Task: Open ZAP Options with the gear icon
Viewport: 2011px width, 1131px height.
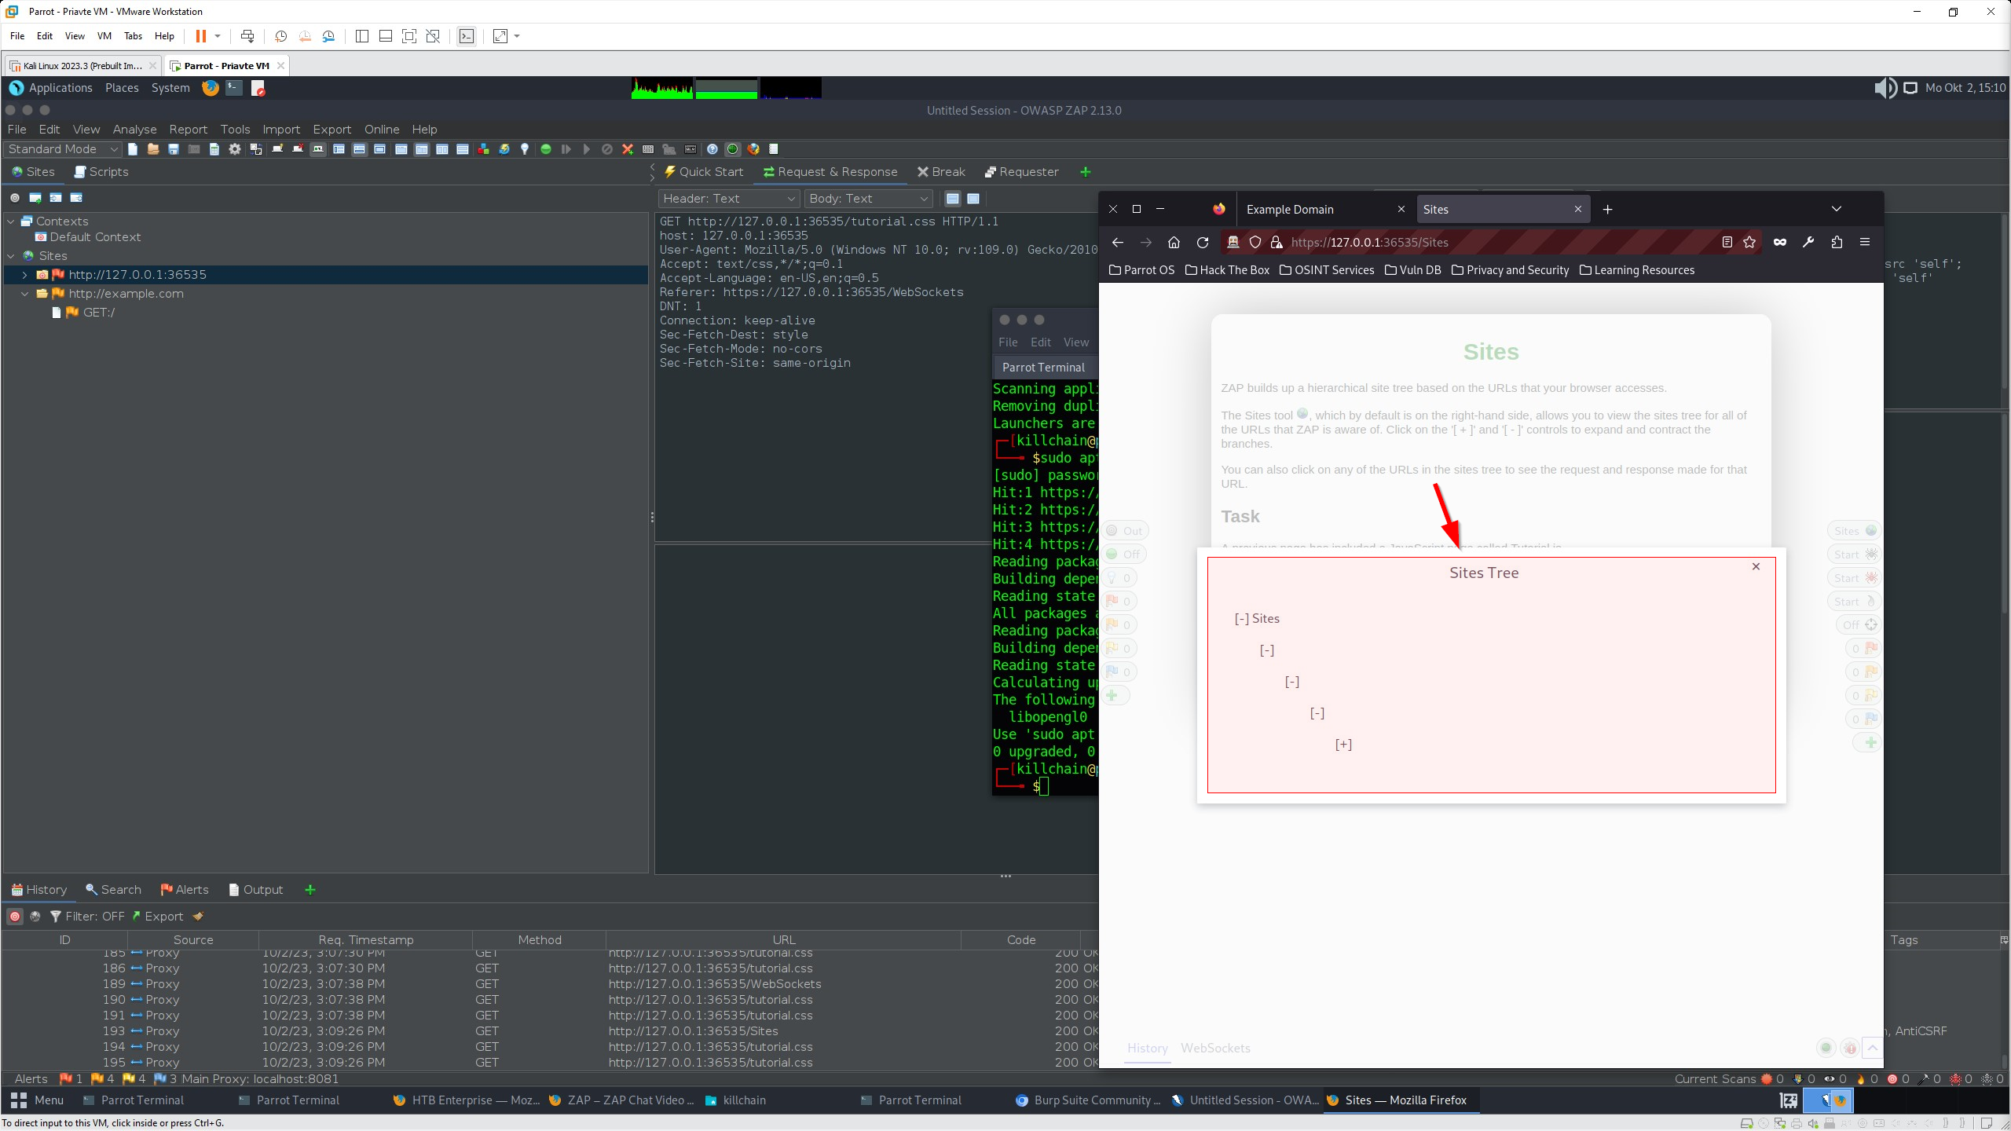Action: point(235,149)
